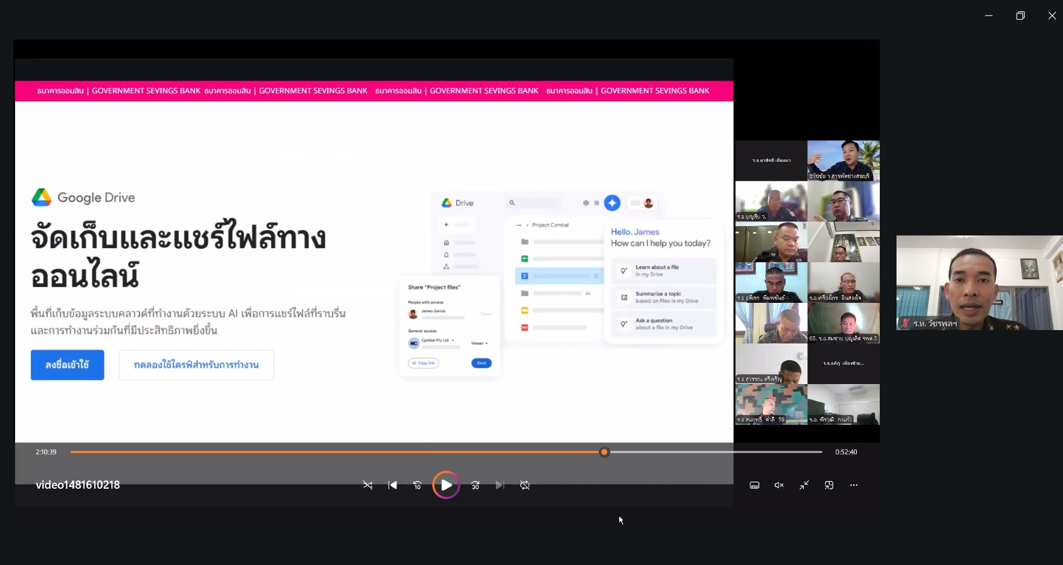The height and width of the screenshot is (565, 1063).
Task: Click the large speaker webcam thumbnail
Action: point(979,283)
